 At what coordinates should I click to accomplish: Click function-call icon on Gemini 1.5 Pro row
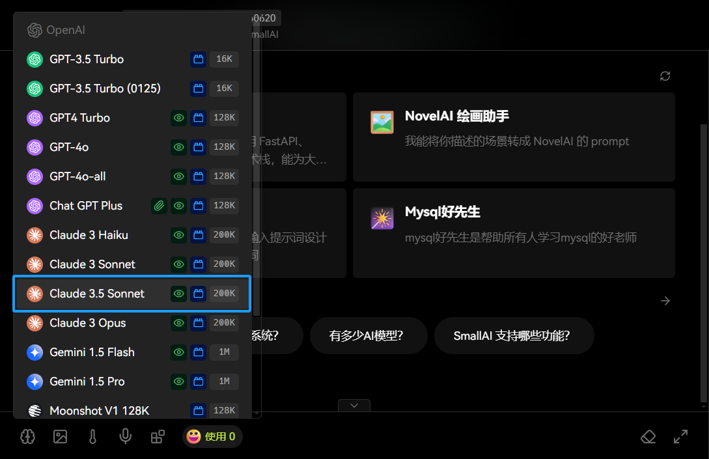198,382
